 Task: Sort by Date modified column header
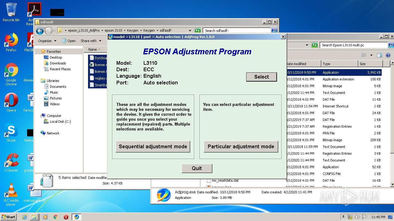(x=303, y=64)
